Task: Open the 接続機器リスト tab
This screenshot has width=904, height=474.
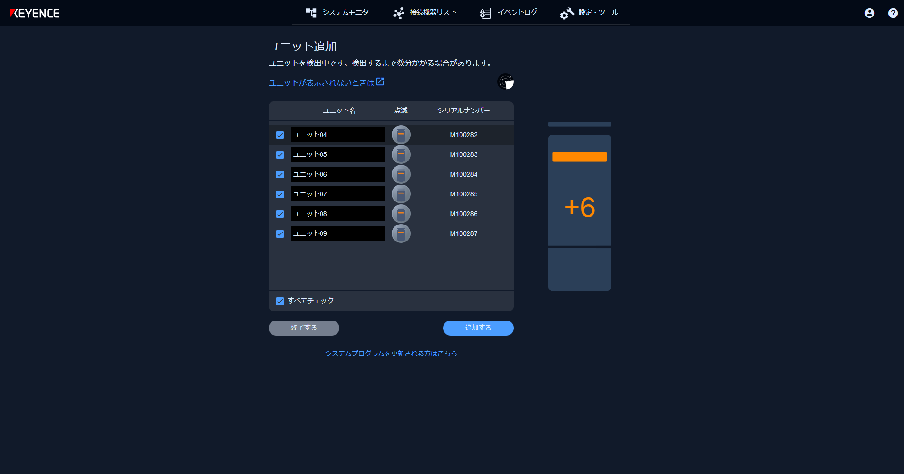Action: point(425,13)
